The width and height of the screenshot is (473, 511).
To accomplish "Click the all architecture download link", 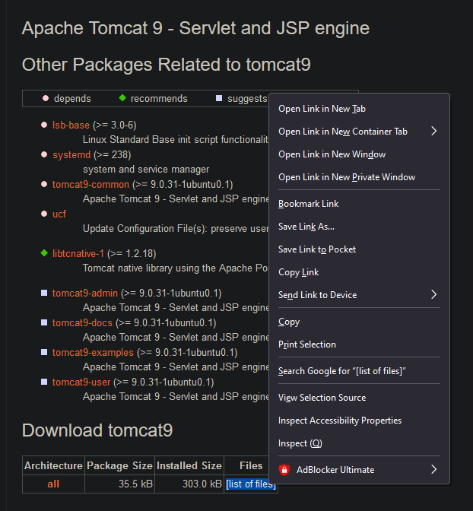I will (53, 484).
